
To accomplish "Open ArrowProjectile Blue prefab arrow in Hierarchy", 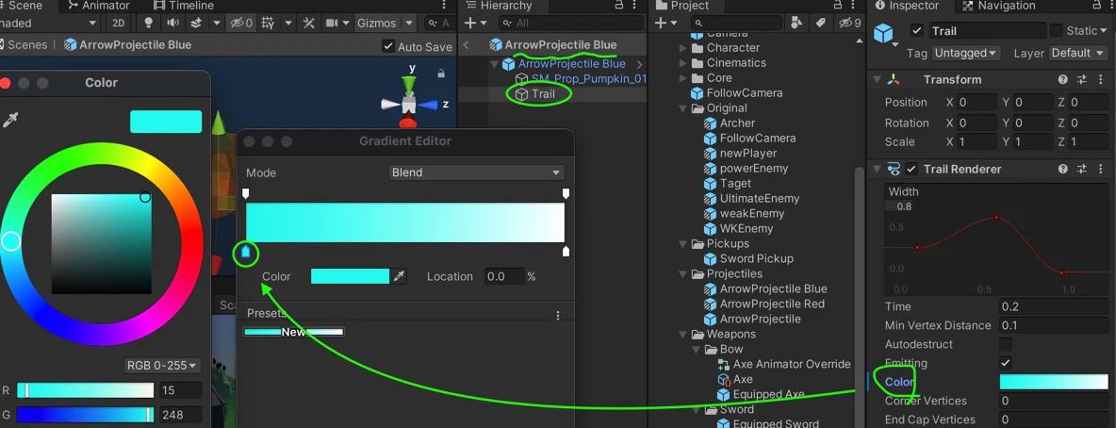I will 639,64.
